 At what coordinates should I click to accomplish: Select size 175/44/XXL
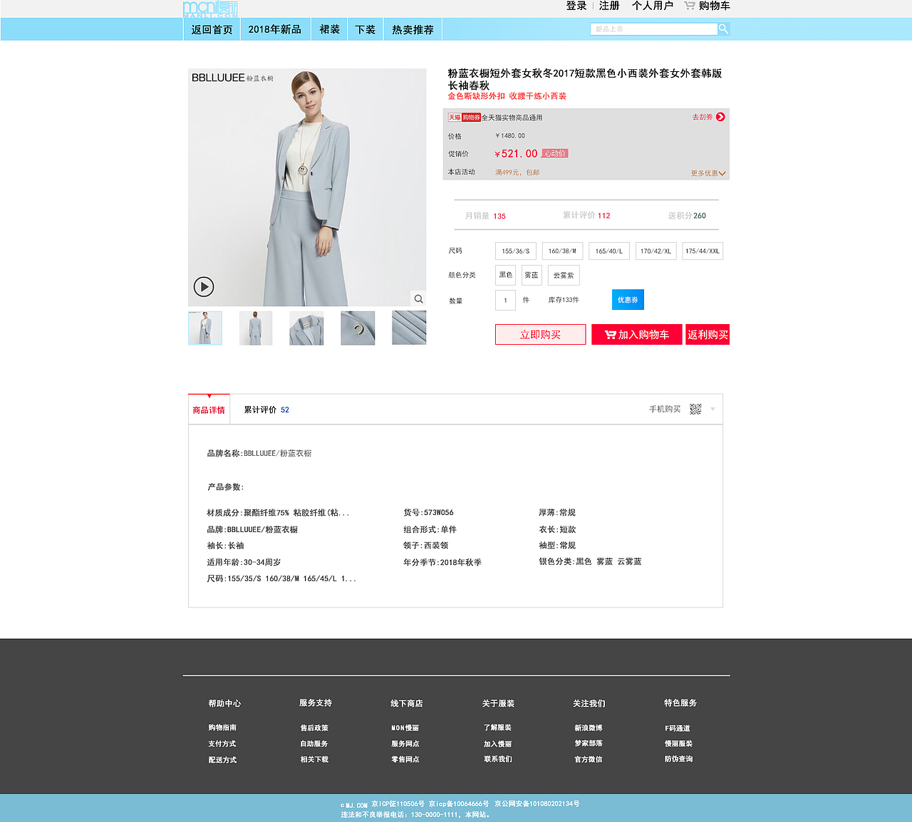(703, 251)
